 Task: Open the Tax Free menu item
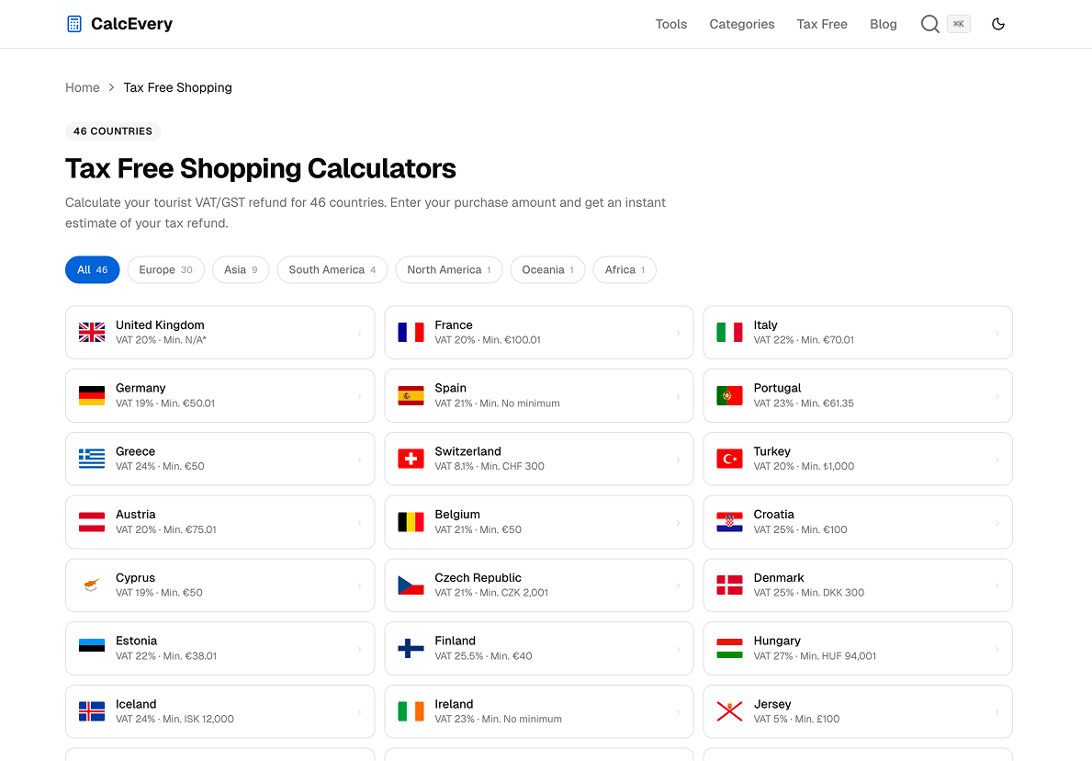(x=821, y=24)
